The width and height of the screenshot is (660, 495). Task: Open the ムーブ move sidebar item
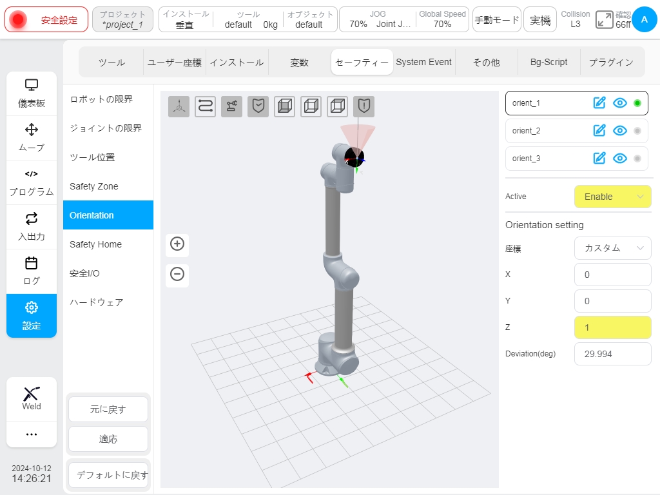click(x=32, y=138)
